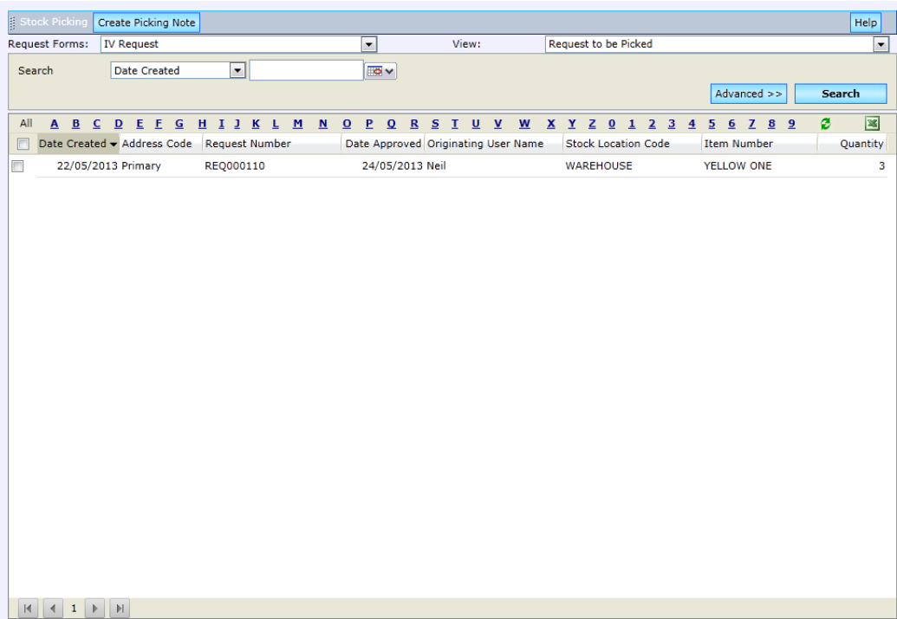Open the View dropdown list
The height and width of the screenshot is (619, 897).
pyautogui.click(x=882, y=44)
